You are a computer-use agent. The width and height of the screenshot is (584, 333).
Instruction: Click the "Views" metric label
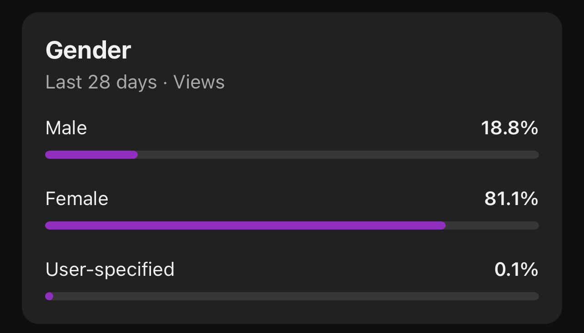pos(199,83)
